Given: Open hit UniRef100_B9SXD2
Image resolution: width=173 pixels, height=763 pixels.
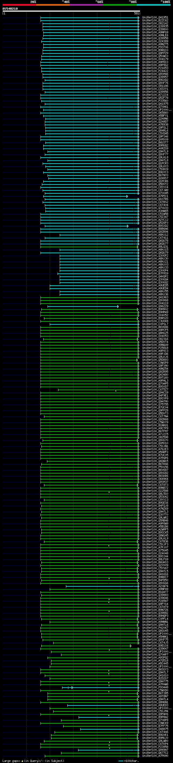Looking at the screenshot, I should (x=155, y=226).
